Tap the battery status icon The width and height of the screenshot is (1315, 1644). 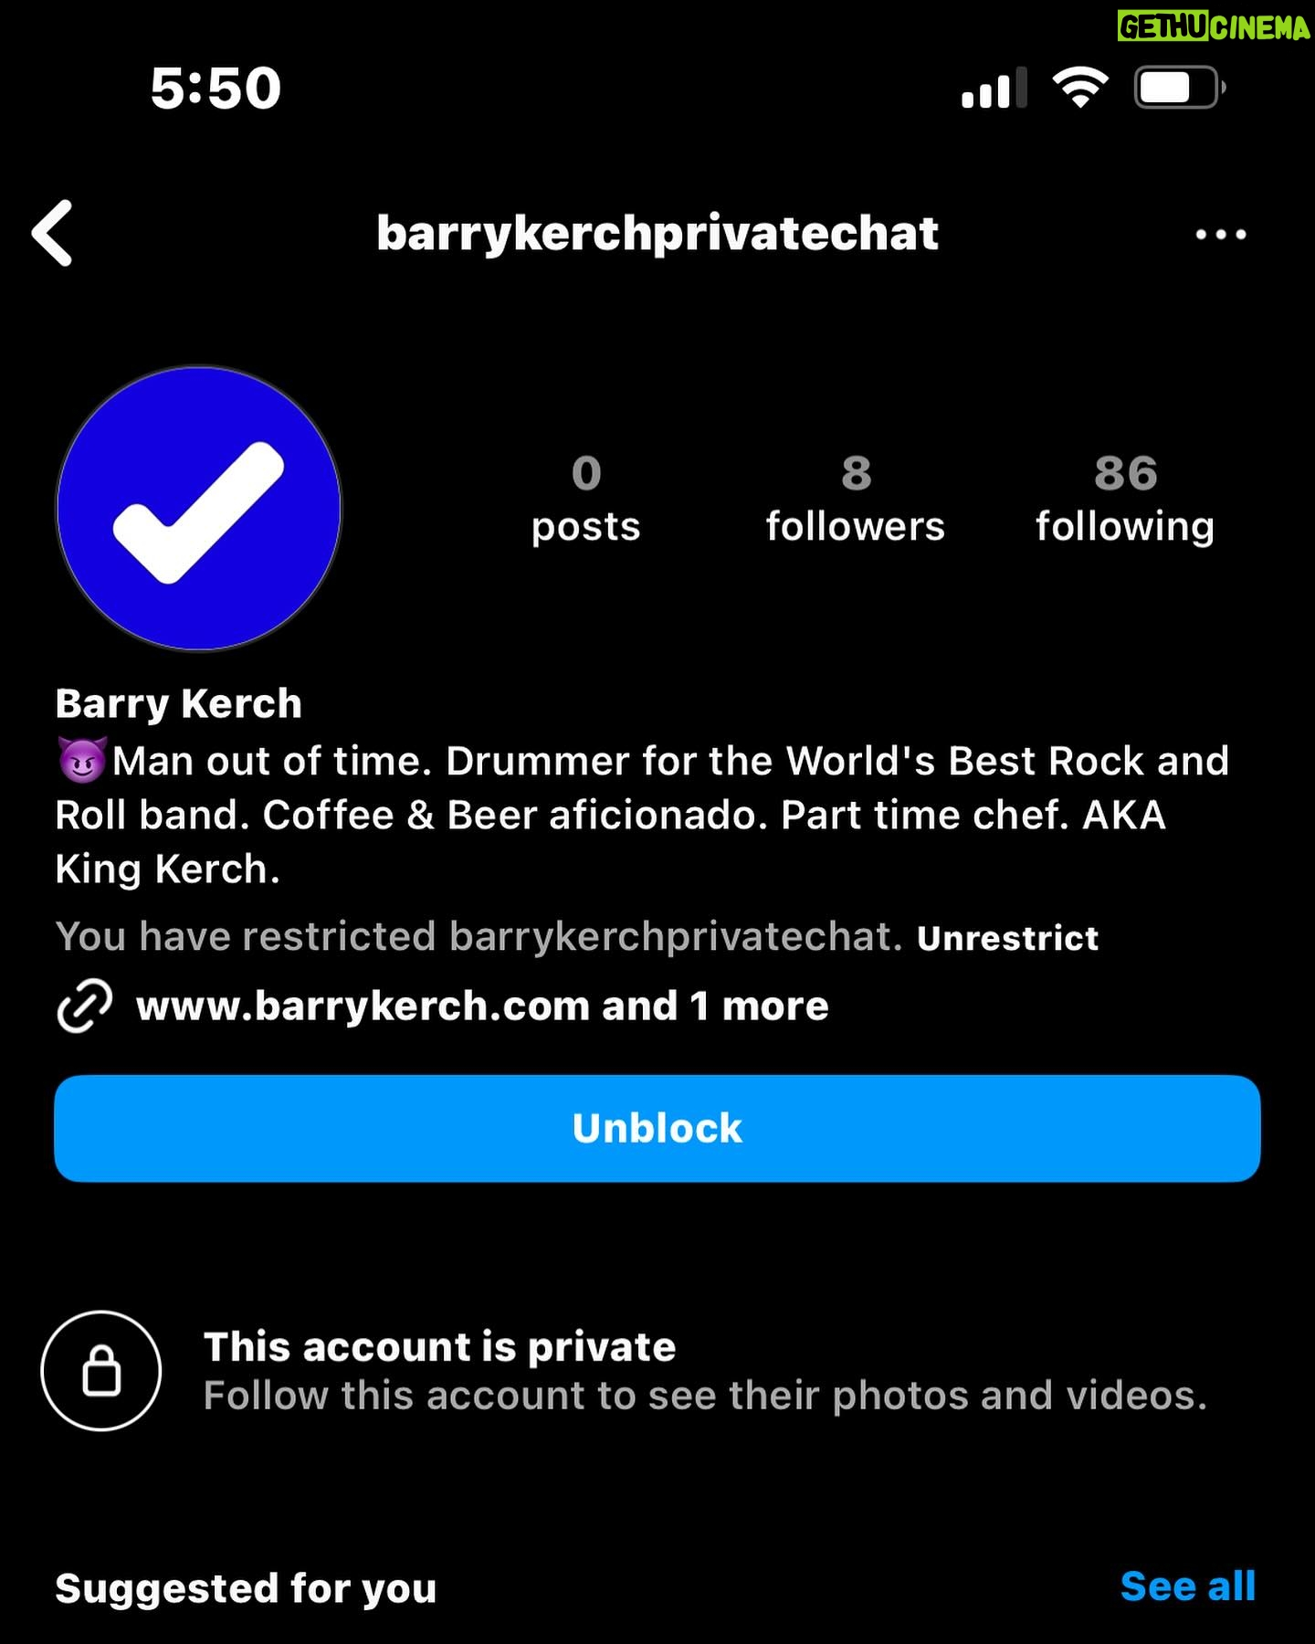[1180, 88]
